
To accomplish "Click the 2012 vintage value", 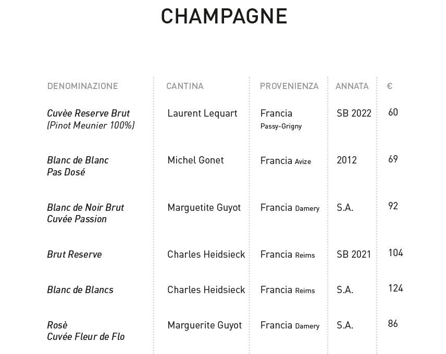I will (346, 160).
